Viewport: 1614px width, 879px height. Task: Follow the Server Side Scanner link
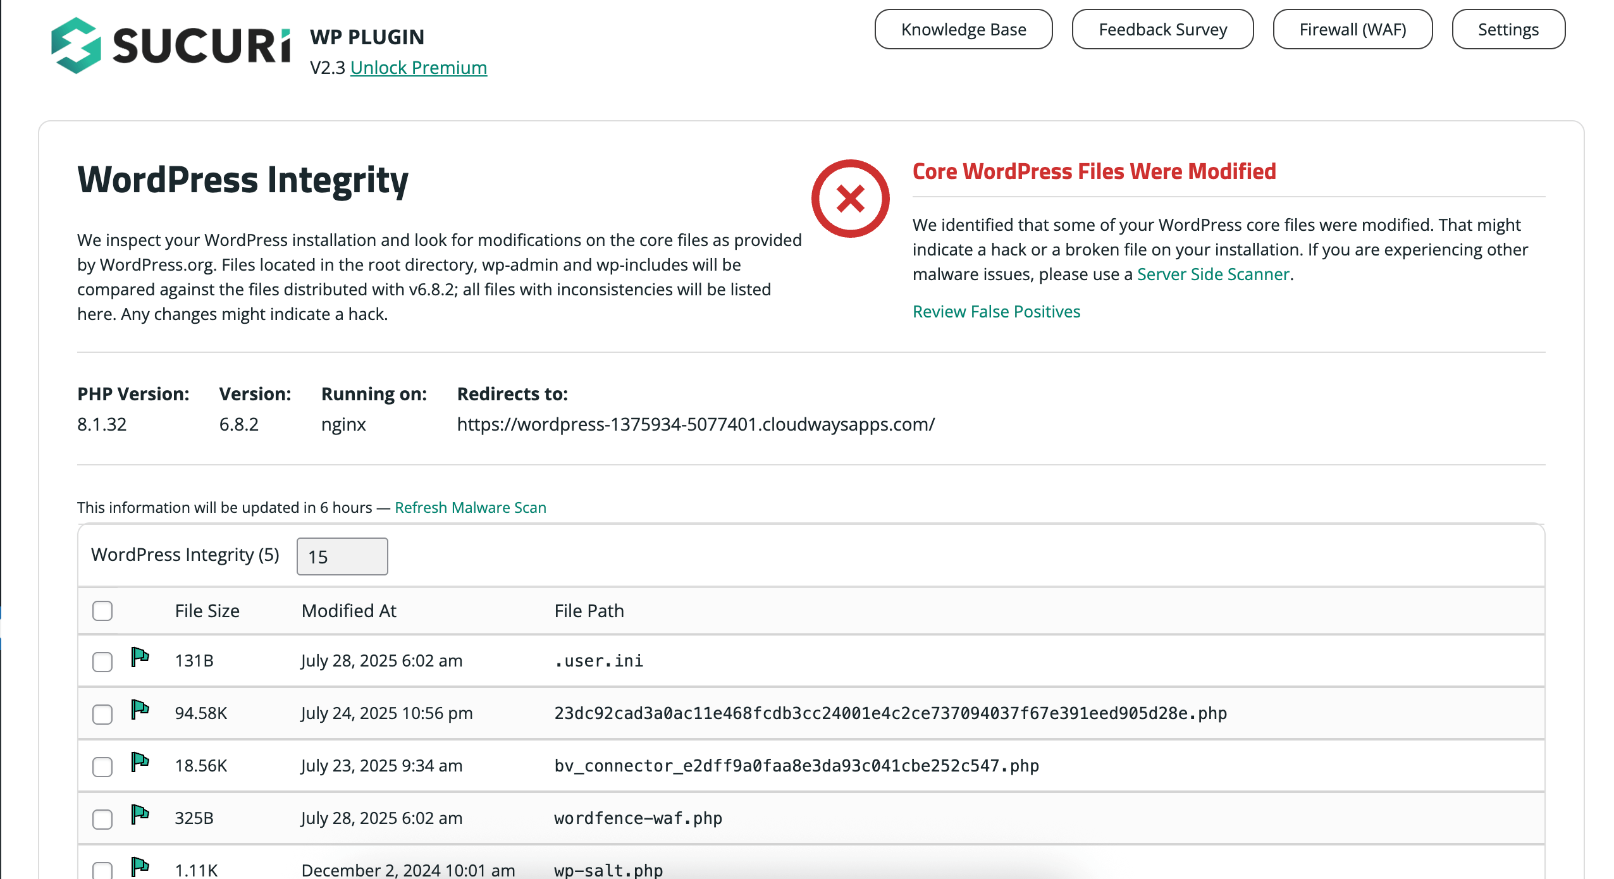(1213, 274)
